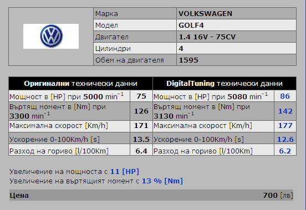Click the Volkswagen logo image
This screenshot has height=210, width=306.
pyautogui.click(x=51, y=36)
